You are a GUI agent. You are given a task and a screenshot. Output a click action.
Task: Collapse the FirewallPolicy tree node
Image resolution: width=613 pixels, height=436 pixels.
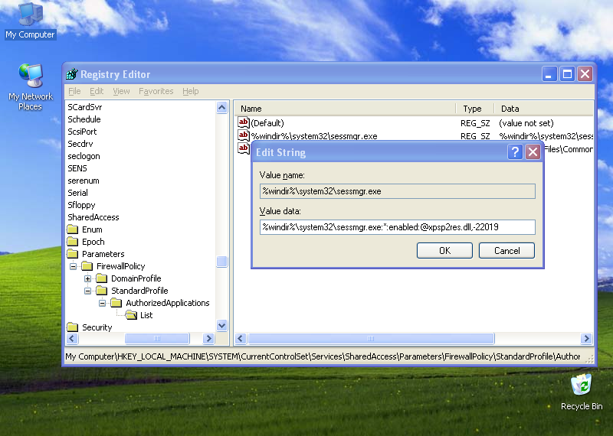coord(73,267)
